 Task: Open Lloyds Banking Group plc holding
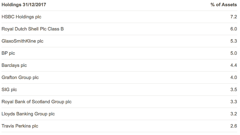pyautogui.click(x=28, y=114)
